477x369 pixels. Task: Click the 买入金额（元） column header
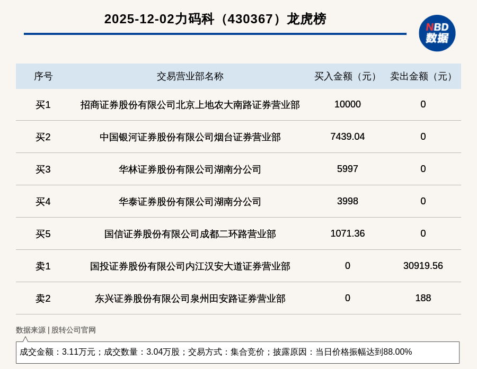click(347, 76)
